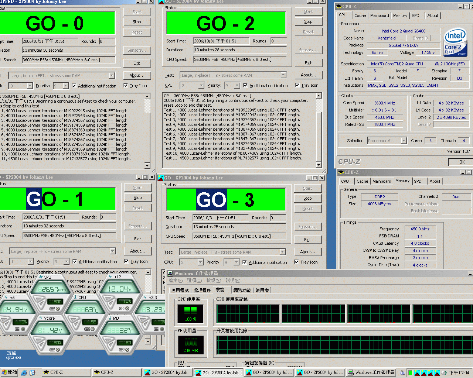The image size is (473, 378).
Task: Click clip icon on CPU fan gauge
Action: click(x=52, y=309)
